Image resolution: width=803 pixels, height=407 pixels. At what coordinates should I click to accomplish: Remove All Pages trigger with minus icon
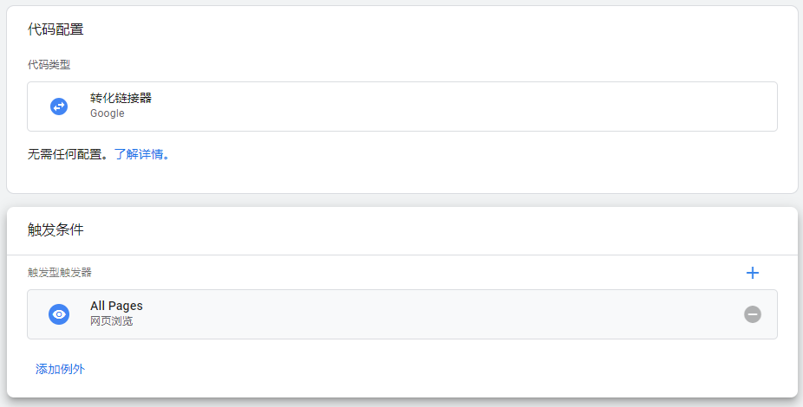[752, 314]
